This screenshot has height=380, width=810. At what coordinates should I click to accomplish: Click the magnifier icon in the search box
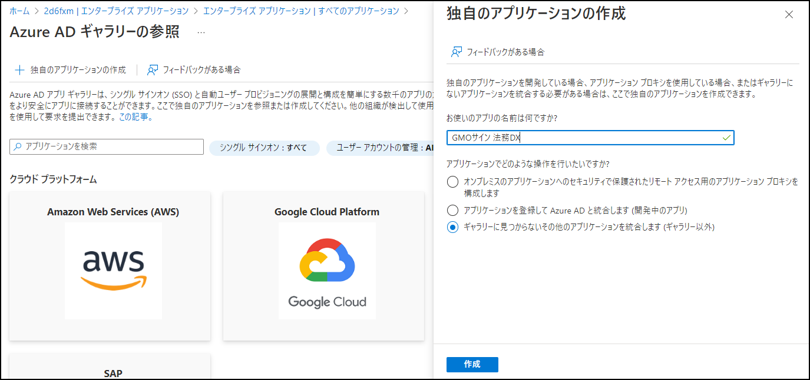(18, 146)
